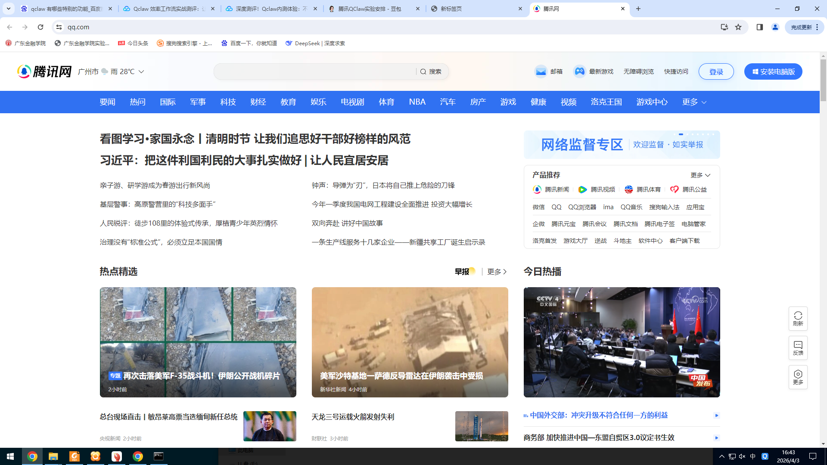Expand the 更多 navigation menu dropdown
Image resolution: width=827 pixels, height=465 pixels.
694,102
